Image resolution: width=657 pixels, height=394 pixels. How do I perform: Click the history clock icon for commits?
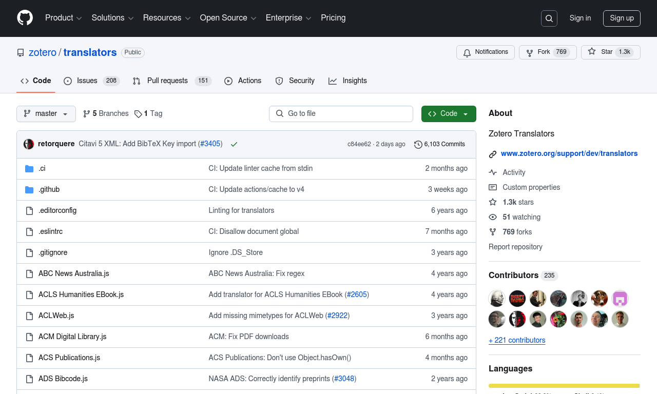tap(418, 144)
